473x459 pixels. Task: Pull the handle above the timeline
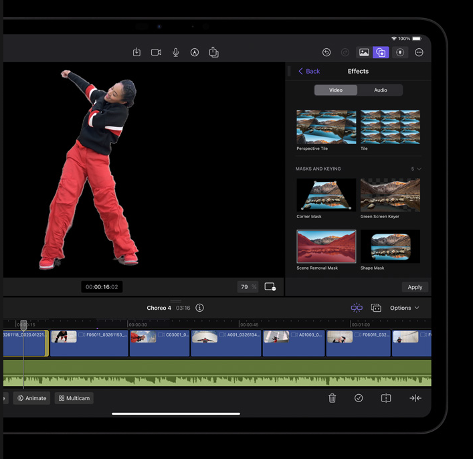(x=175, y=301)
